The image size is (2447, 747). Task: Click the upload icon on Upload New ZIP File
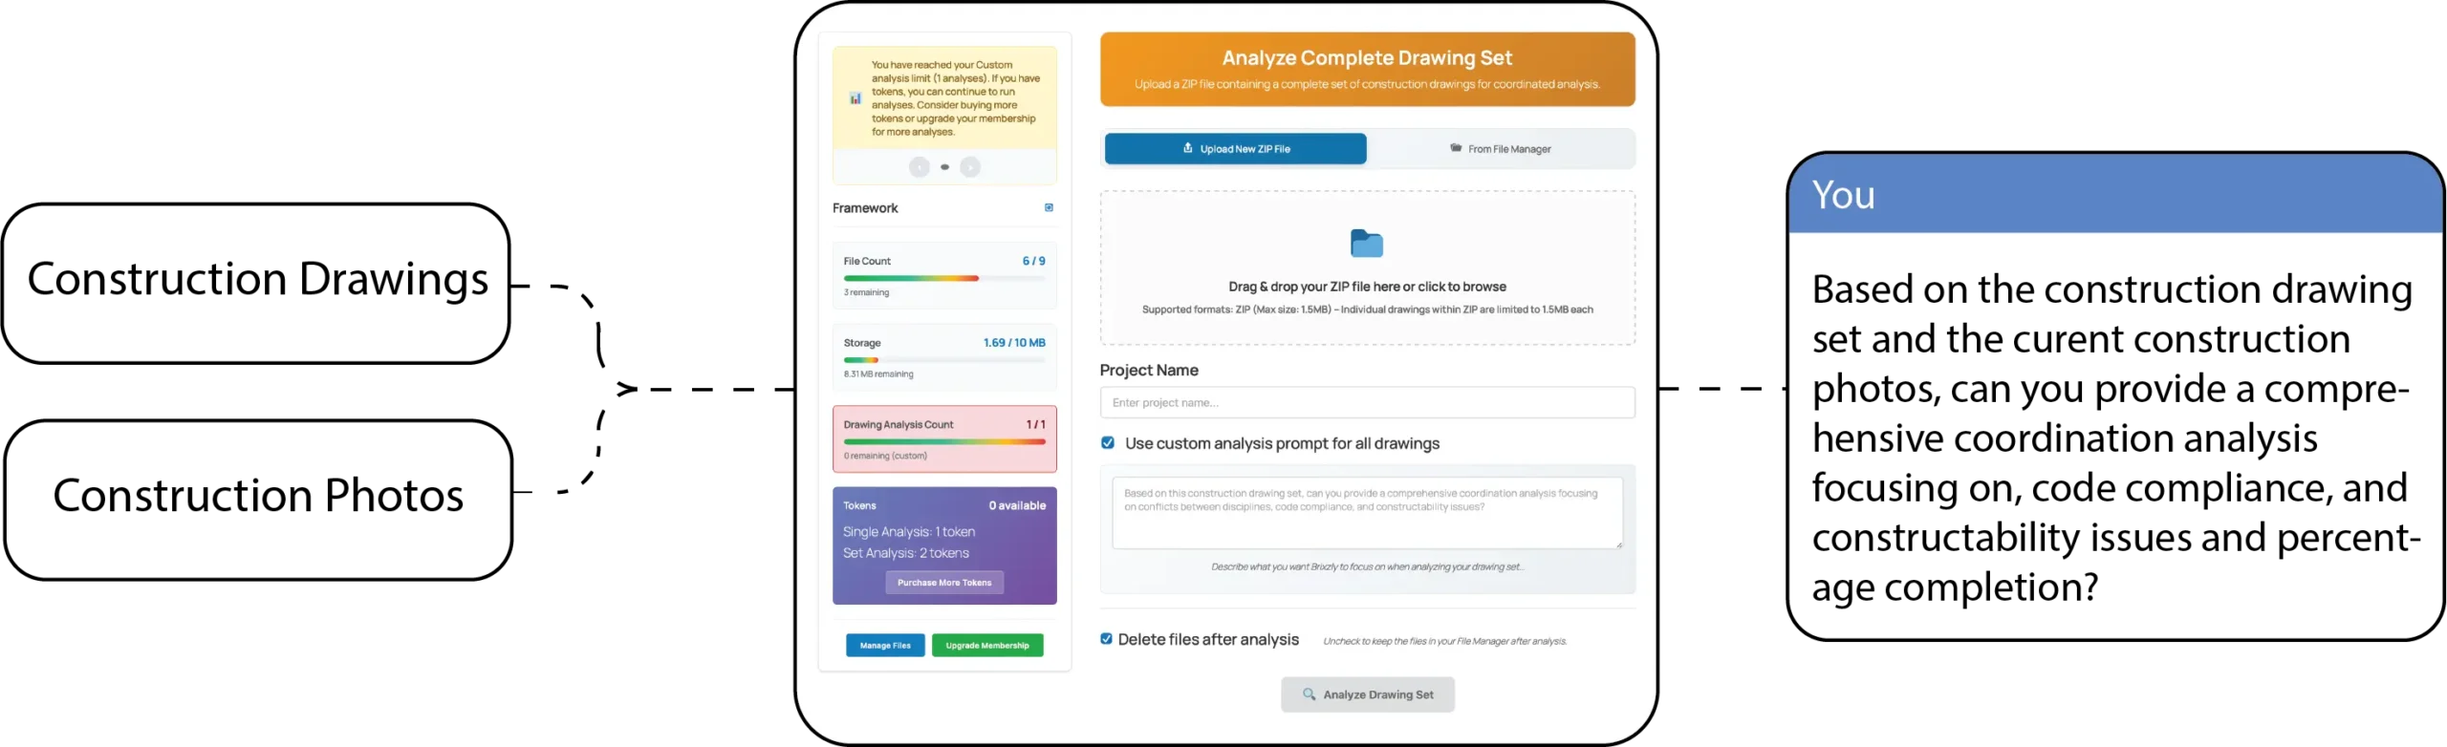pyautogui.click(x=1188, y=148)
